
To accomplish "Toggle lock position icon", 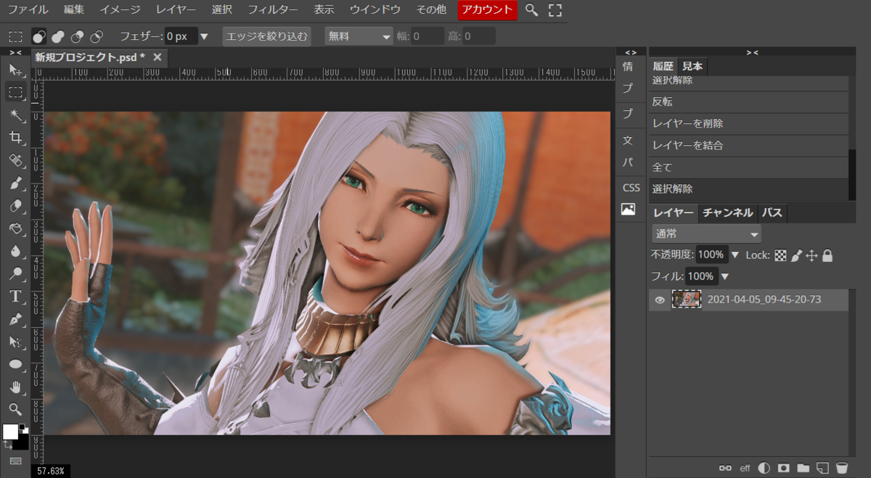I will 811,255.
